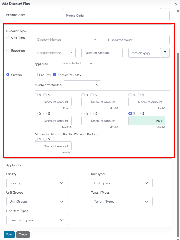Image resolution: width=180 pixels, height=240 pixels.
Task: Uncheck Earn as You Stay
Action: [55, 75]
